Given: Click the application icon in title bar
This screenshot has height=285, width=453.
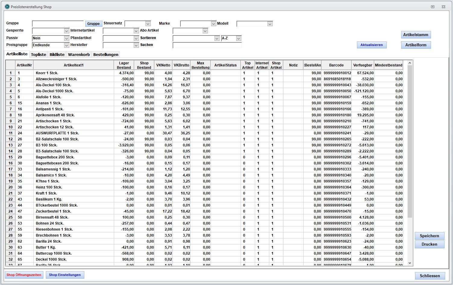Looking at the screenshot, I should (x=7, y=7).
